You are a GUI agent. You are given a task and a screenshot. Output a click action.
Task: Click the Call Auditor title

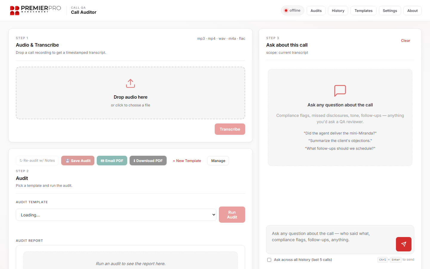[84, 12]
